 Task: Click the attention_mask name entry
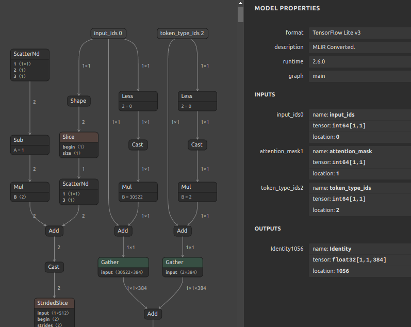click(360, 151)
